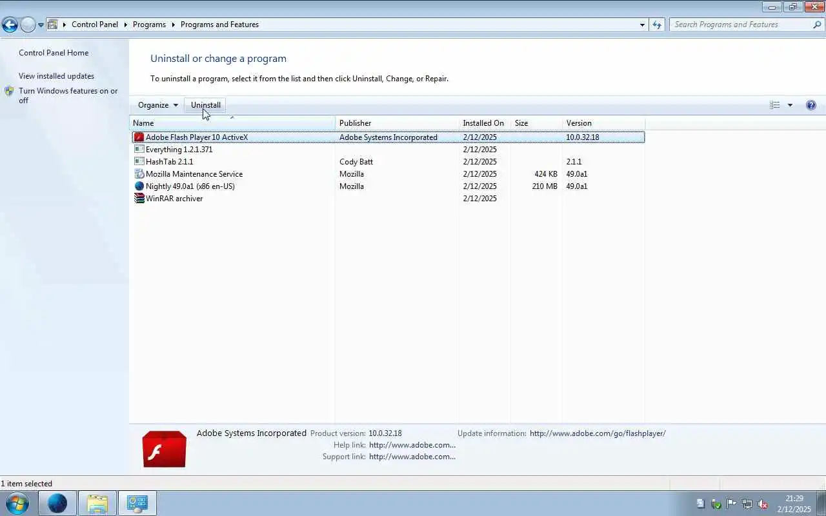Open Turn Windows features on or off

click(x=68, y=95)
